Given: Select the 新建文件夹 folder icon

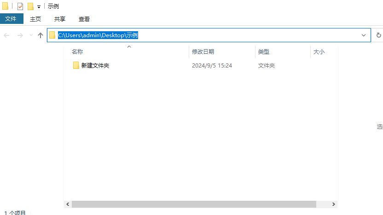Looking at the screenshot, I should coord(76,65).
